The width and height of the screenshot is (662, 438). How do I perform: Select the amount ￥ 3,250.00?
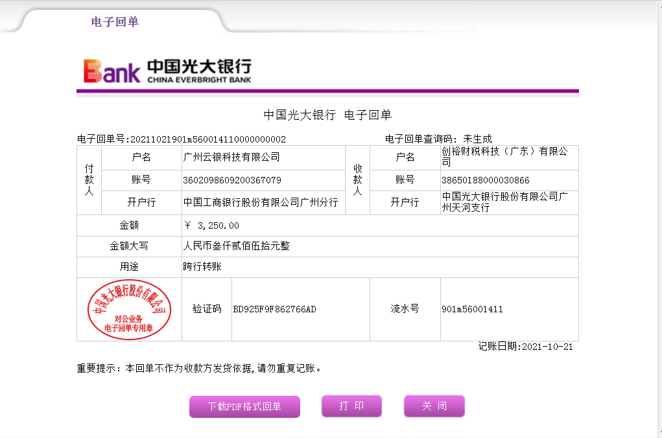(x=211, y=225)
